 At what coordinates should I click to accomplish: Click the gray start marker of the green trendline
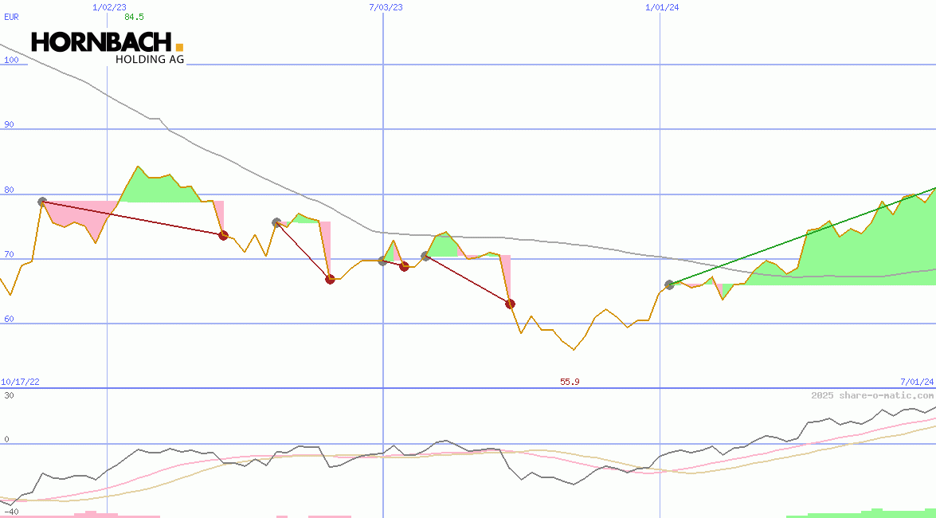coord(669,285)
